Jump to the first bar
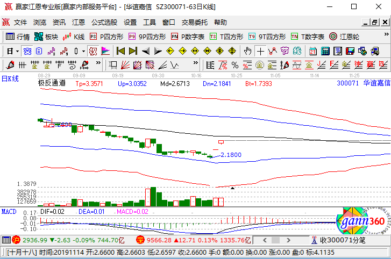Viewport: 391px width, 259px height. (x=120, y=51)
